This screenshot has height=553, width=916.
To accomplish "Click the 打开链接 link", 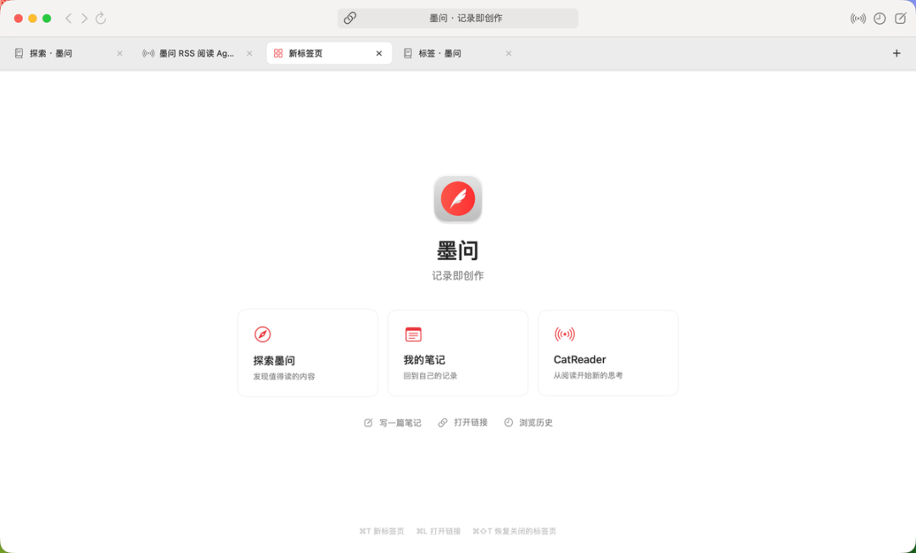I will tap(463, 423).
